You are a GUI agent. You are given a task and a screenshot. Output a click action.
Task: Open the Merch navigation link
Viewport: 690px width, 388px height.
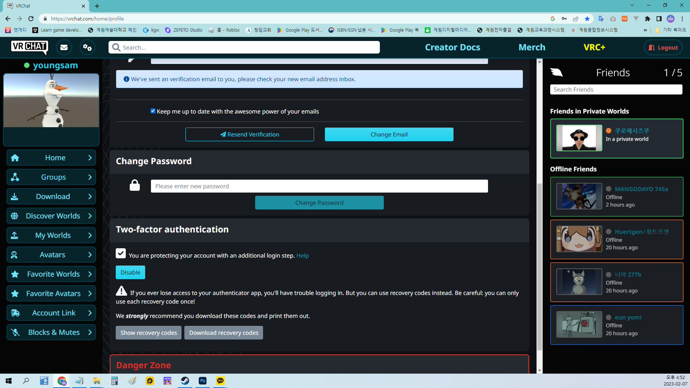532,47
